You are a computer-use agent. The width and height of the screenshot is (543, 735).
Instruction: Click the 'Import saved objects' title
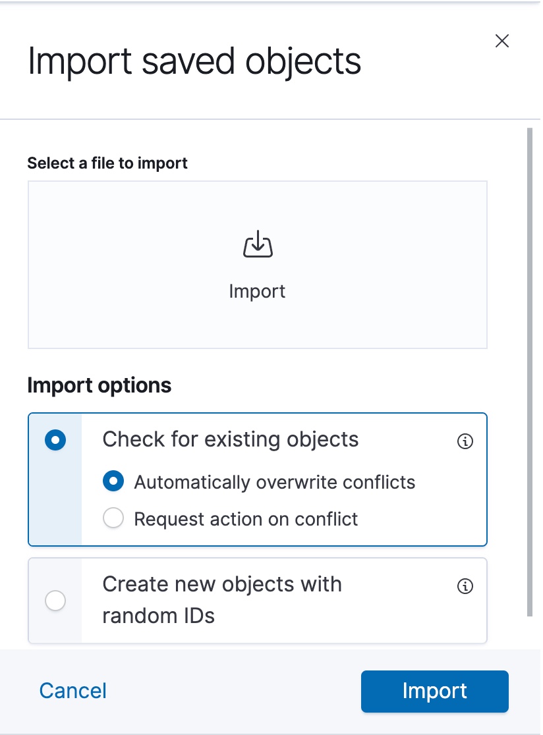click(194, 61)
